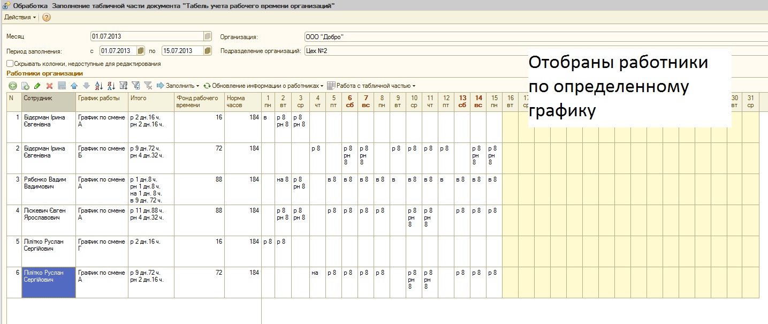Click the Сотрудник column header

click(x=49, y=102)
